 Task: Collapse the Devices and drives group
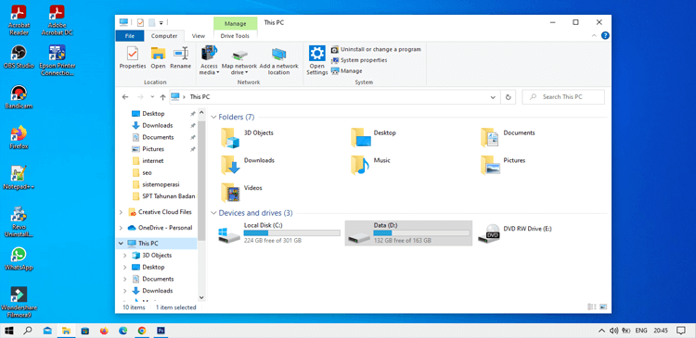pos(214,213)
